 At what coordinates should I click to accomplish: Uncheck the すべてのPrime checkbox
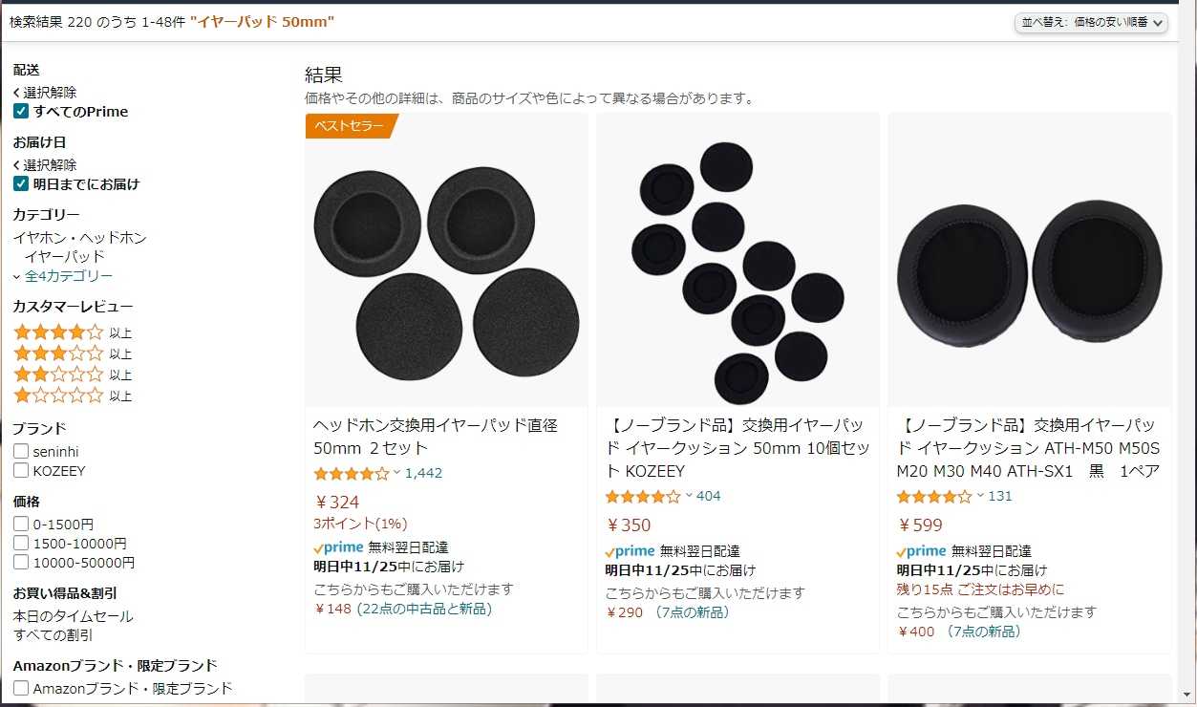pyautogui.click(x=21, y=112)
